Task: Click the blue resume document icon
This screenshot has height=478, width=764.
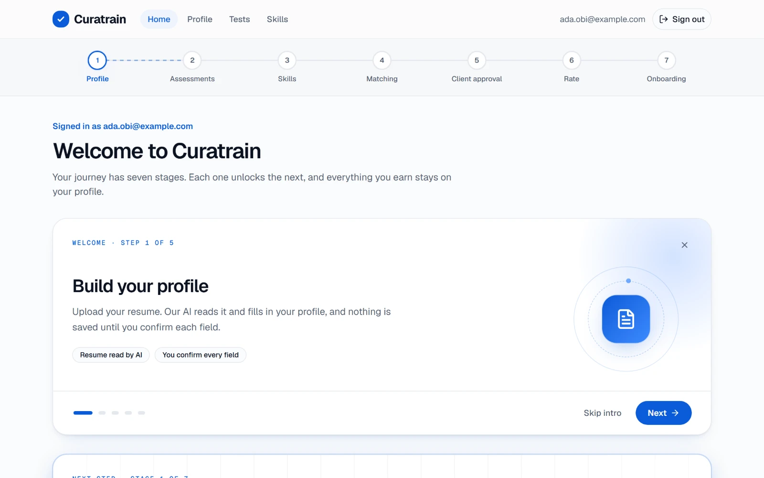Action: (x=626, y=319)
